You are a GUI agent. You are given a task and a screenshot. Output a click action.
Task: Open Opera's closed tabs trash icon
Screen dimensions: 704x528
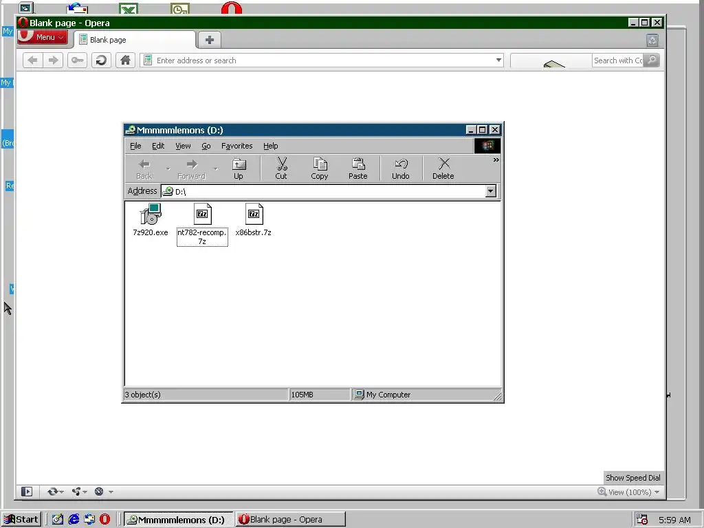click(x=652, y=41)
